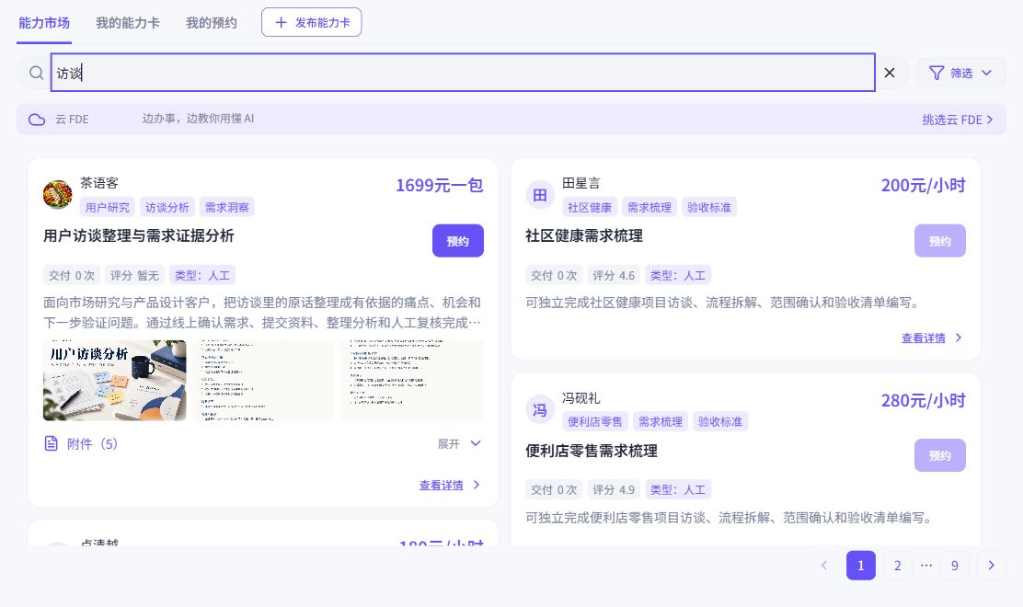
Task: Click 预约 on the 社区健康需求梳理 card
Action: [940, 241]
